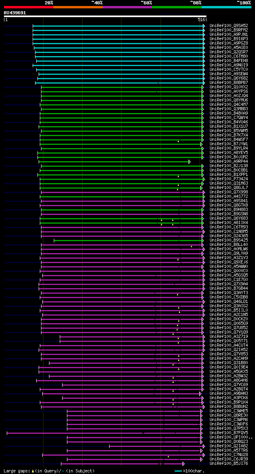
Task: Open hit UniRef100_Q9SA52
Action: (229, 26)
